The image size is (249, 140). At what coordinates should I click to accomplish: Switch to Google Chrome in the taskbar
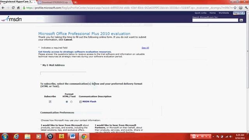coord(84,136)
